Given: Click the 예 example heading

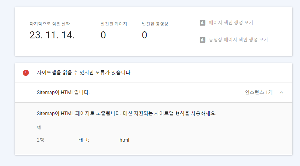Looking at the screenshot, I should [39, 127].
